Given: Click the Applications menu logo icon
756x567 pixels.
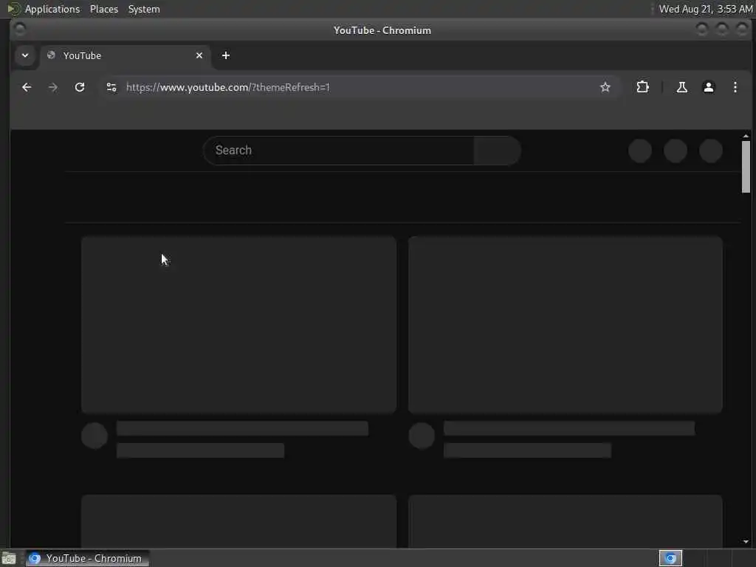Looking at the screenshot, I should 13,9.
